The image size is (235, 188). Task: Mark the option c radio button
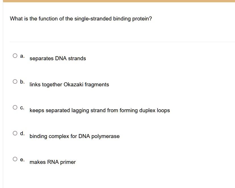pyautogui.click(x=15, y=108)
